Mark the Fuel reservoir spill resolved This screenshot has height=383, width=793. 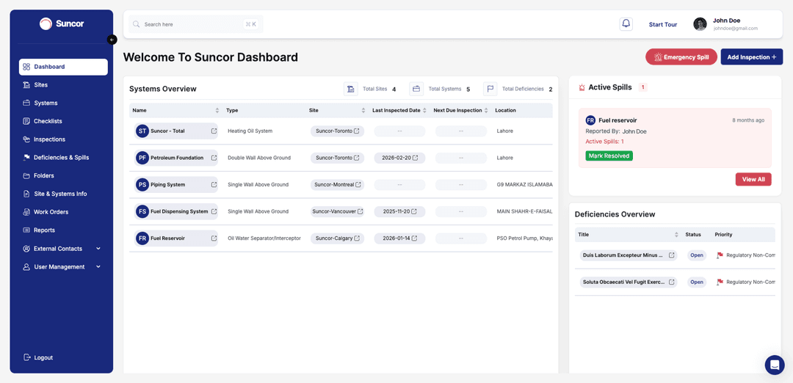pyautogui.click(x=609, y=156)
